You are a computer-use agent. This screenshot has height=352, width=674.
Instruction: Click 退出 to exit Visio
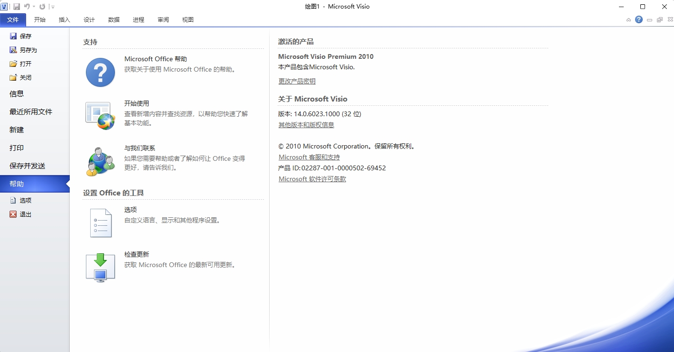click(25, 214)
